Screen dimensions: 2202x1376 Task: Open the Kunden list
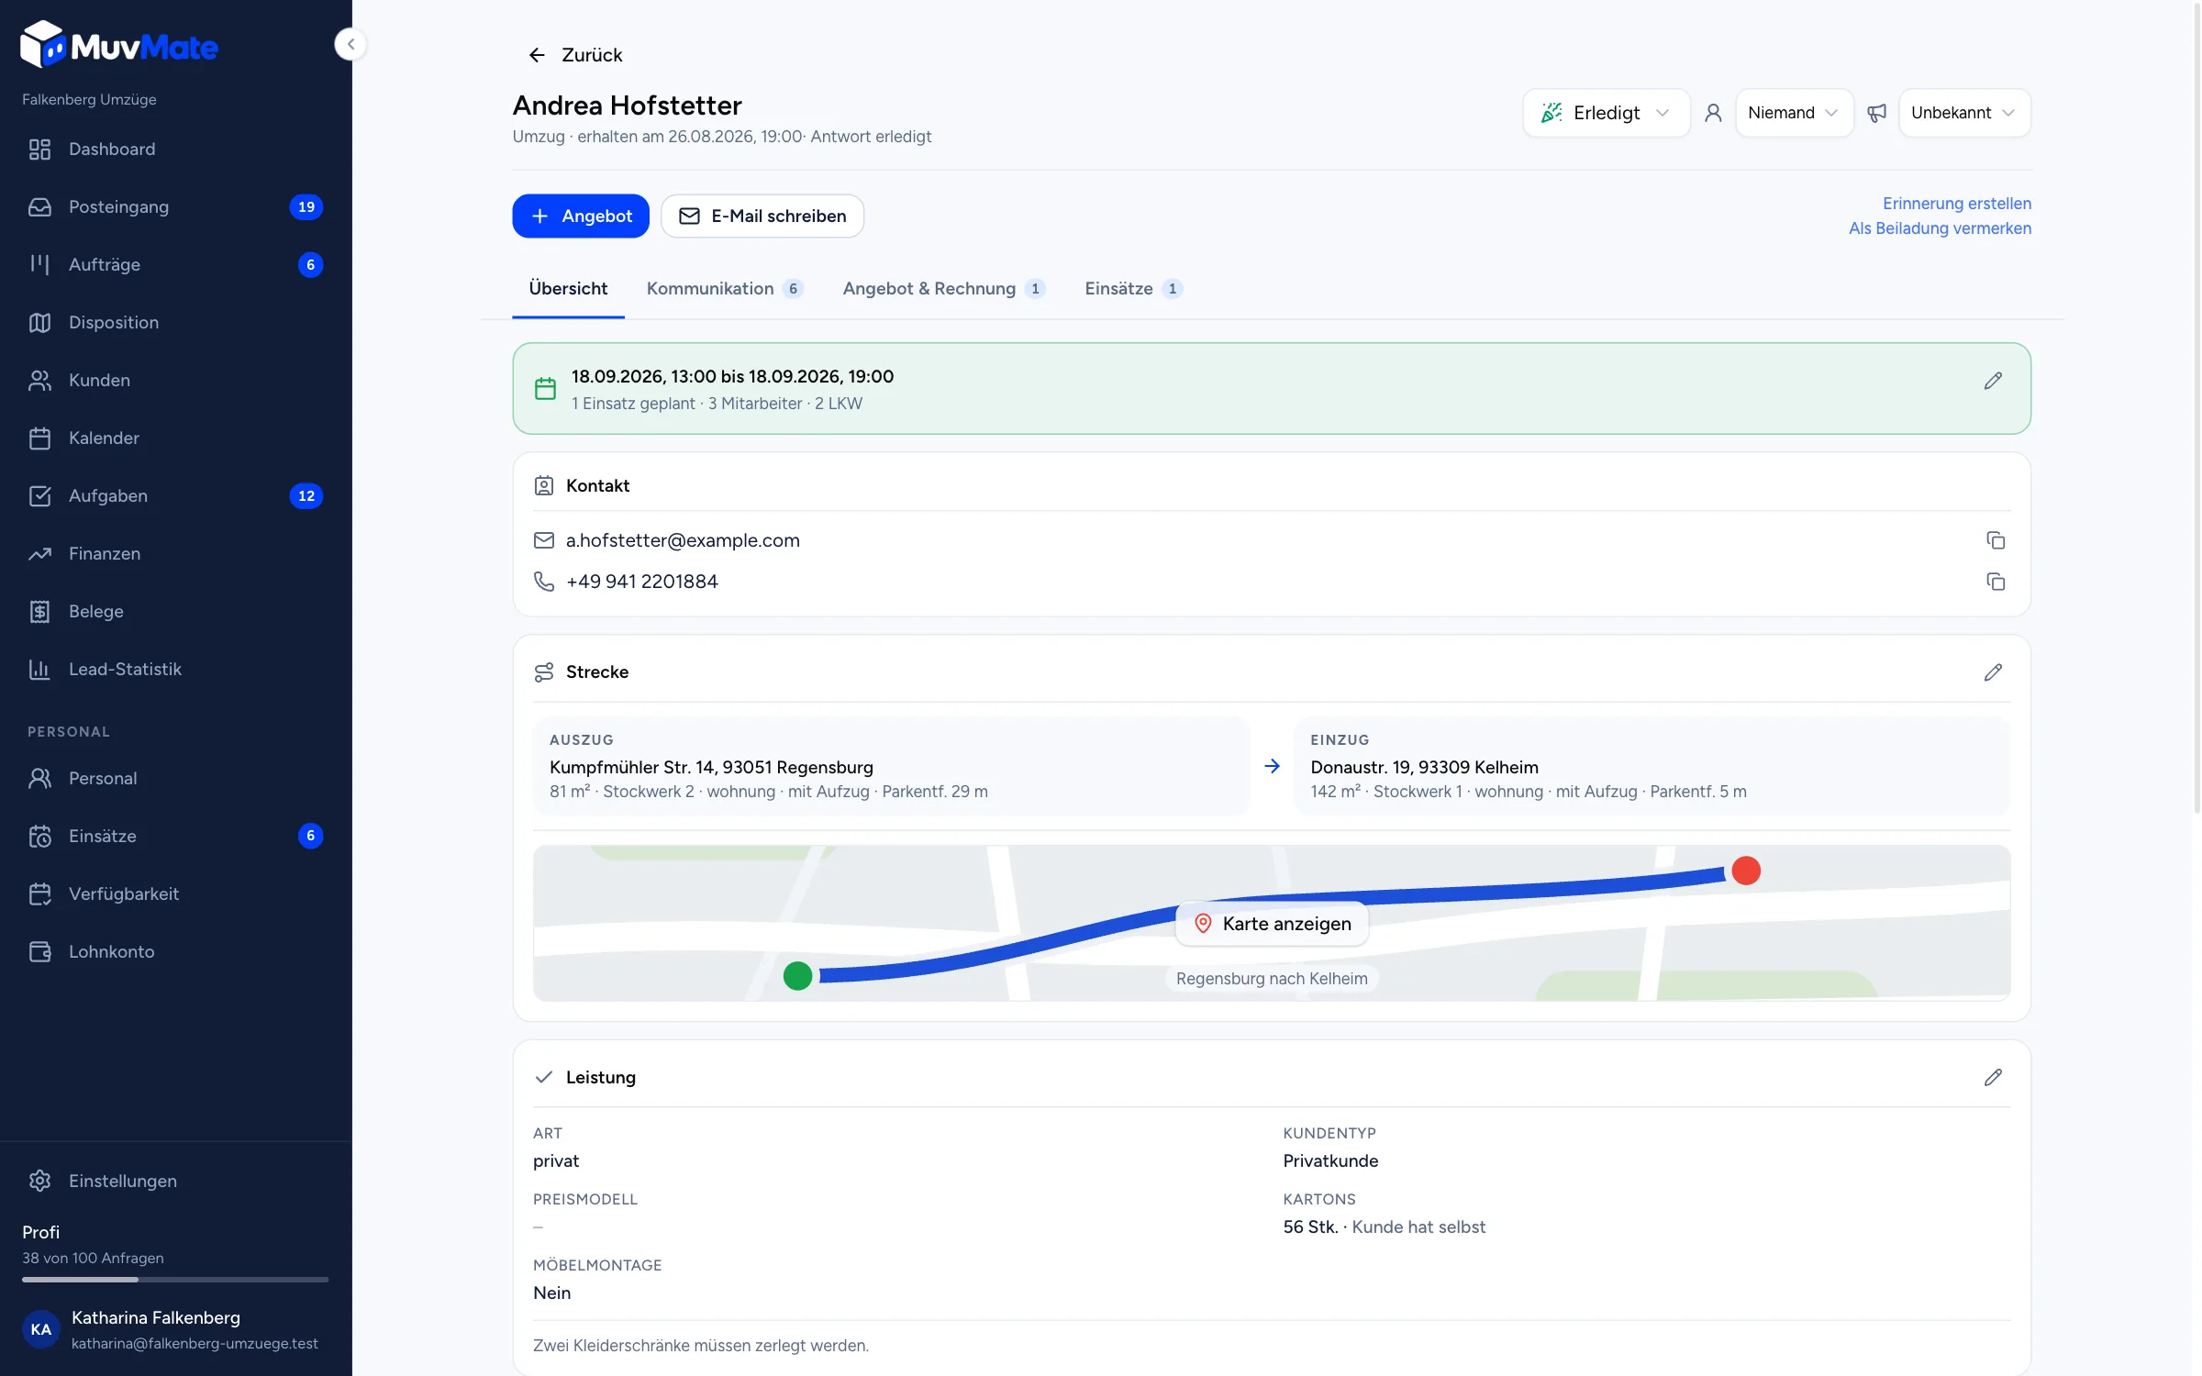pyautogui.click(x=176, y=380)
